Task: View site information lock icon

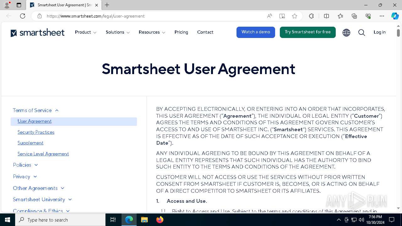Action: (39, 16)
